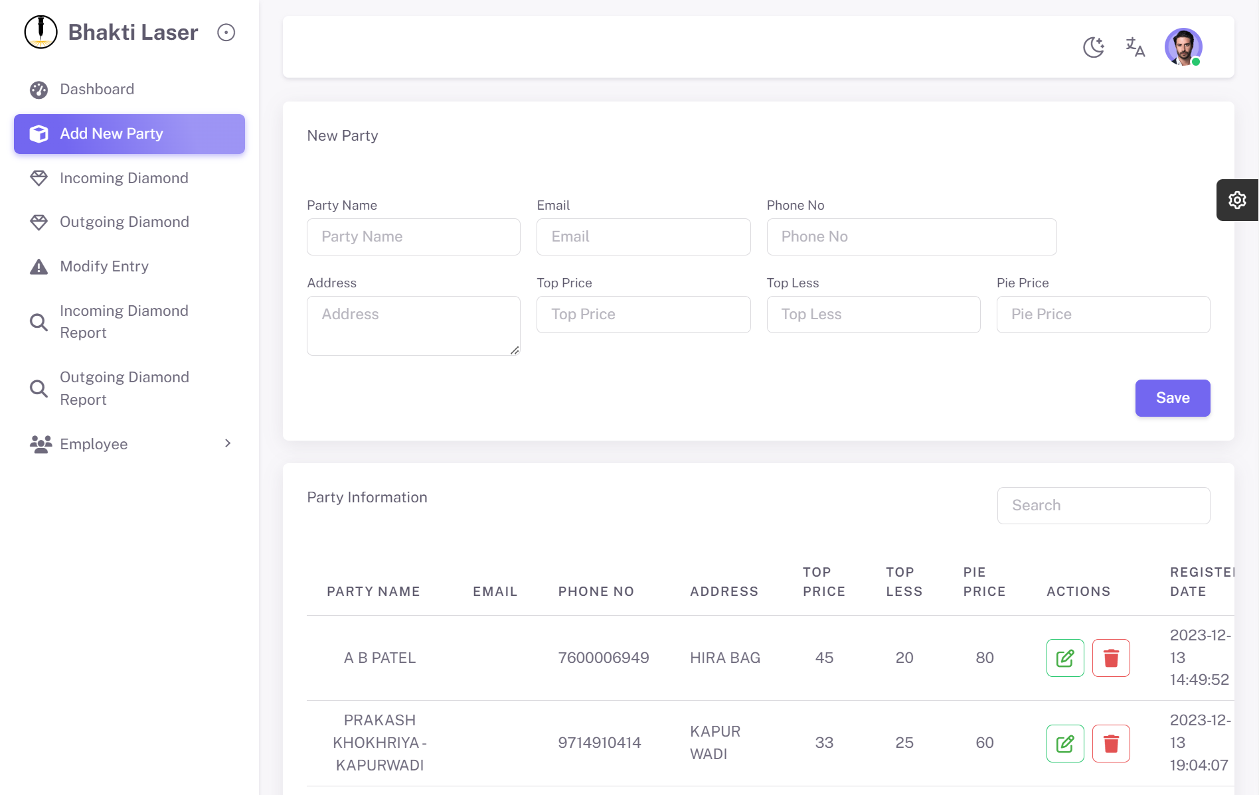
Task: Click the Address text area
Action: click(413, 325)
